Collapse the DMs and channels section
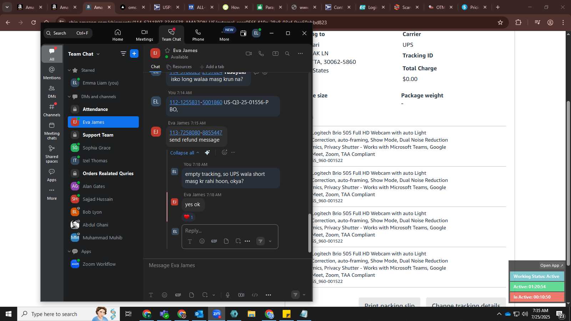571x321 pixels. 69,97
